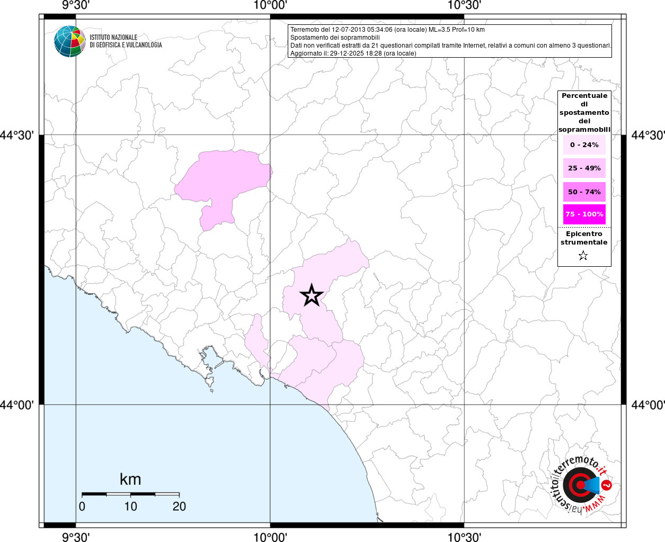Image resolution: width=665 pixels, height=542 pixels.
Task: Click the 'km' scale bar label
Action: (130, 479)
